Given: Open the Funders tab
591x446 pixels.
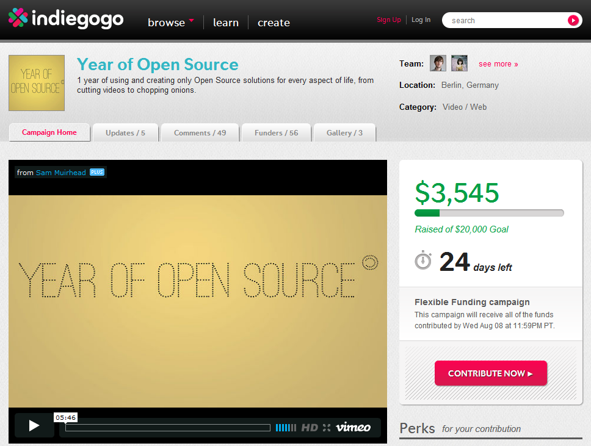Looking at the screenshot, I should coord(276,133).
